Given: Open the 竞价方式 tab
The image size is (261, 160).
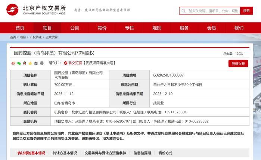Looking at the screenshot, I should (165, 153).
